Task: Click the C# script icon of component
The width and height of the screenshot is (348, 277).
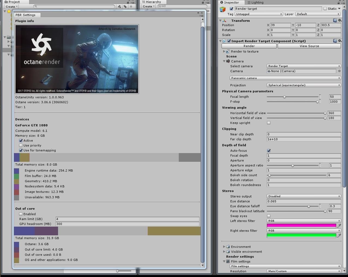Action: [x=224, y=41]
